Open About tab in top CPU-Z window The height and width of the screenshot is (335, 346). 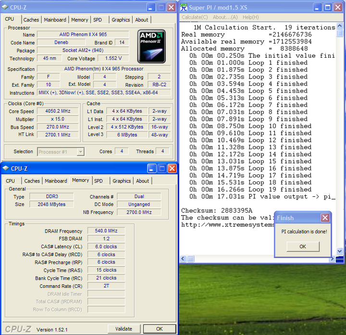[142, 20]
